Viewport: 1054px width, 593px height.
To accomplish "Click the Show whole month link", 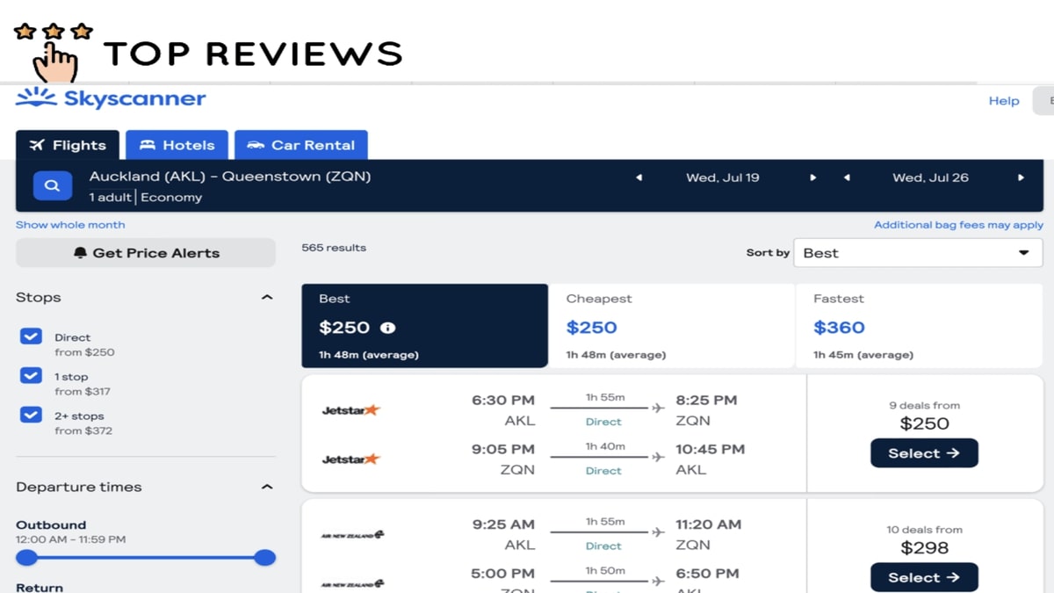I will click(70, 225).
